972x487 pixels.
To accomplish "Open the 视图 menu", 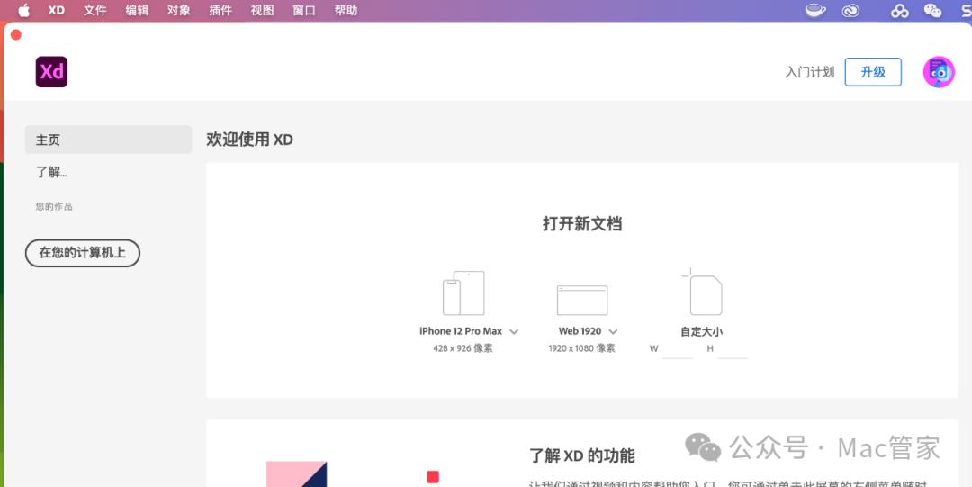I will [x=262, y=10].
